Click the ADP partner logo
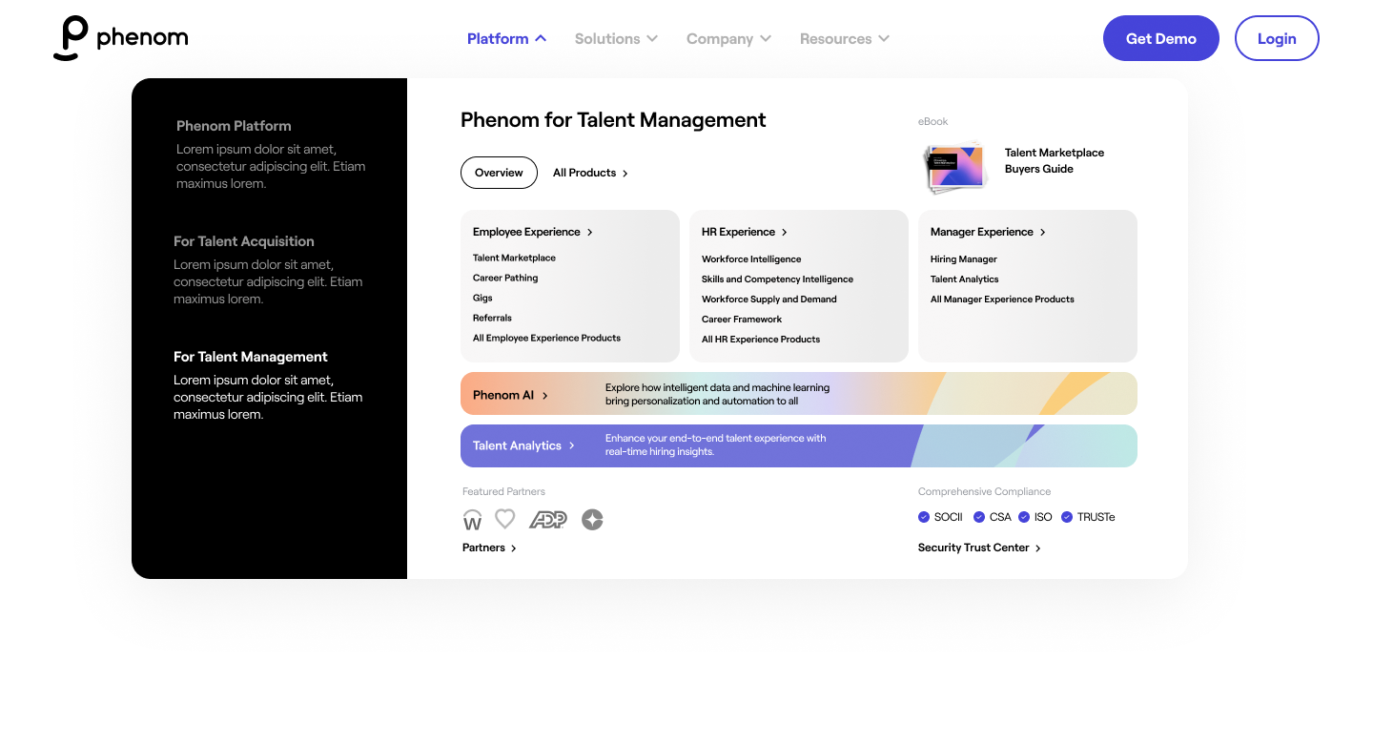The image size is (1373, 744). (x=548, y=520)
